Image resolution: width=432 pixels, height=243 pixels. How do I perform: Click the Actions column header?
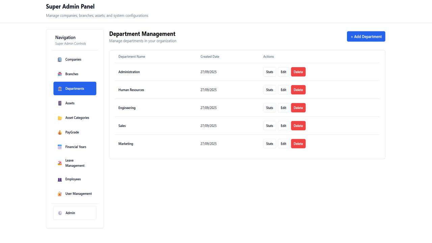269,57
